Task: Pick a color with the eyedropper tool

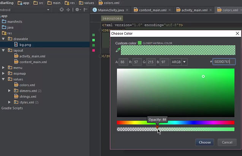Action: (x=118, y=50)
